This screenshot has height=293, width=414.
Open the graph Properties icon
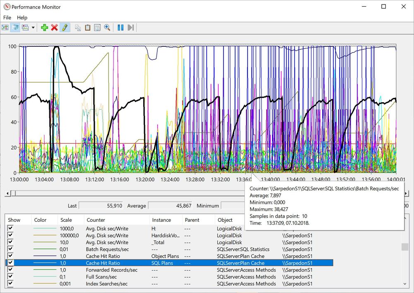(x=97, y=27)
